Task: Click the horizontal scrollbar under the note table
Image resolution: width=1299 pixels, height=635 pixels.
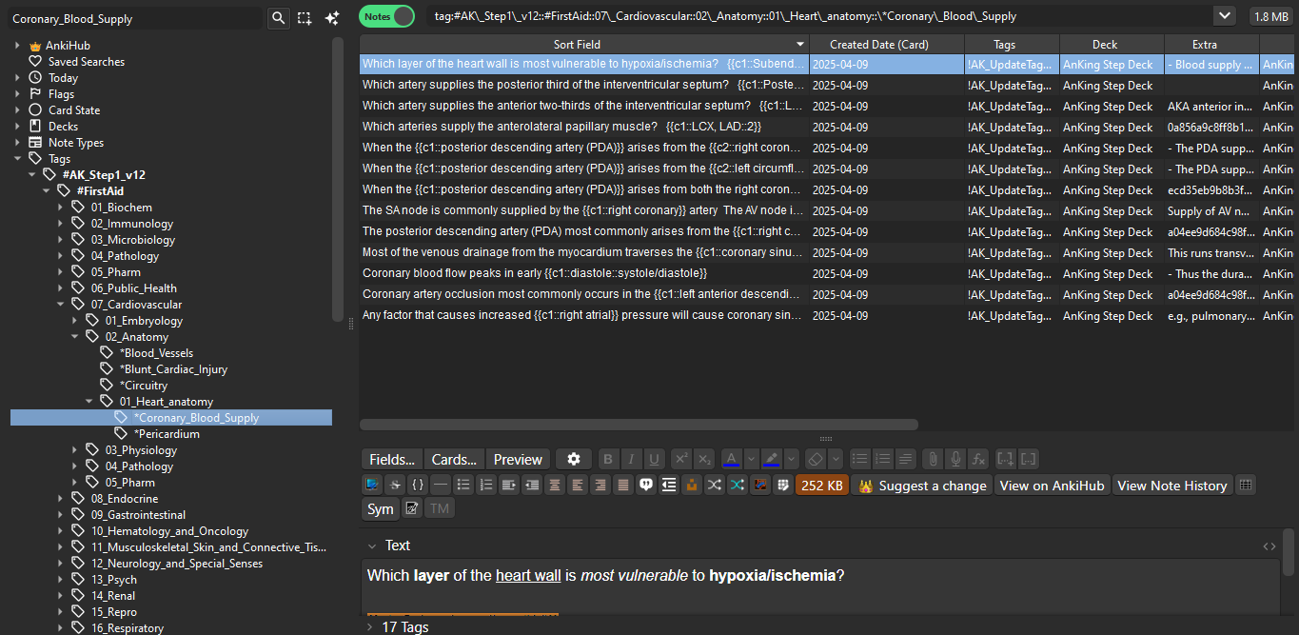Action: [x=639, y=425]
